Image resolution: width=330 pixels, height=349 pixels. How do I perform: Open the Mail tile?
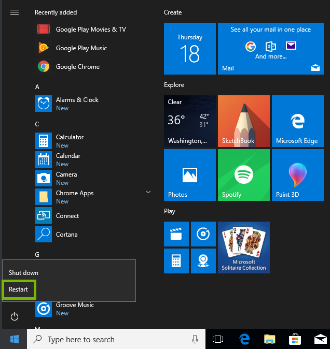click(271, 49)
